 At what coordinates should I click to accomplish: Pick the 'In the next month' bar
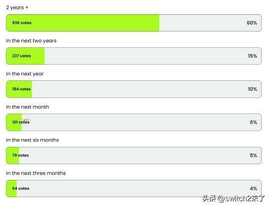click(134, 122)
